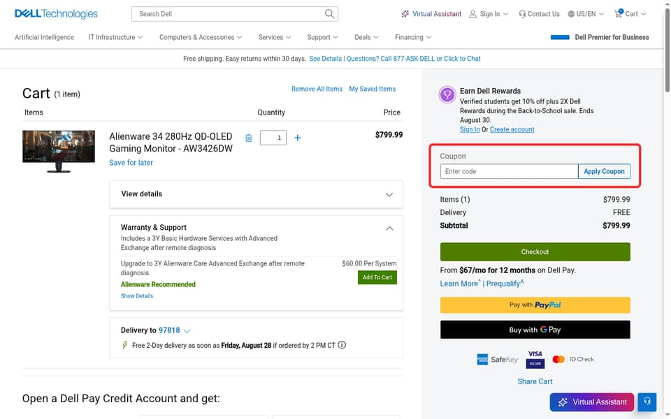Image resolution: width=671 pixels, height=419 pixels.
Task: Open the Support menu
Action: tap(322, 37)
